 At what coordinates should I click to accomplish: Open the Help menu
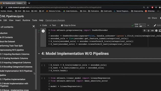coord(41,20)
